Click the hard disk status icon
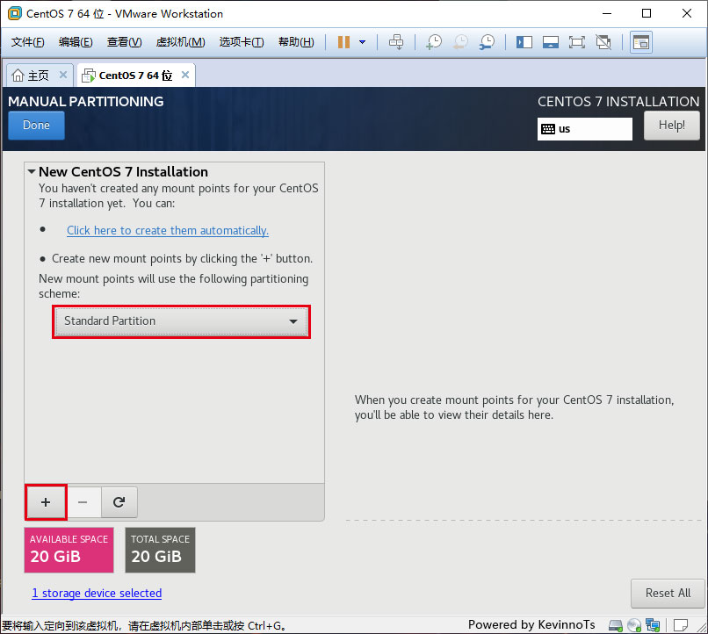 click(x=616, y=625)
